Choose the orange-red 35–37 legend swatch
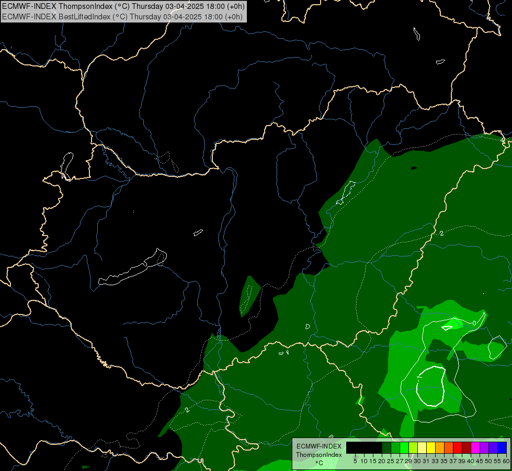This screenshot has width=512, height=471. [449, 447]
